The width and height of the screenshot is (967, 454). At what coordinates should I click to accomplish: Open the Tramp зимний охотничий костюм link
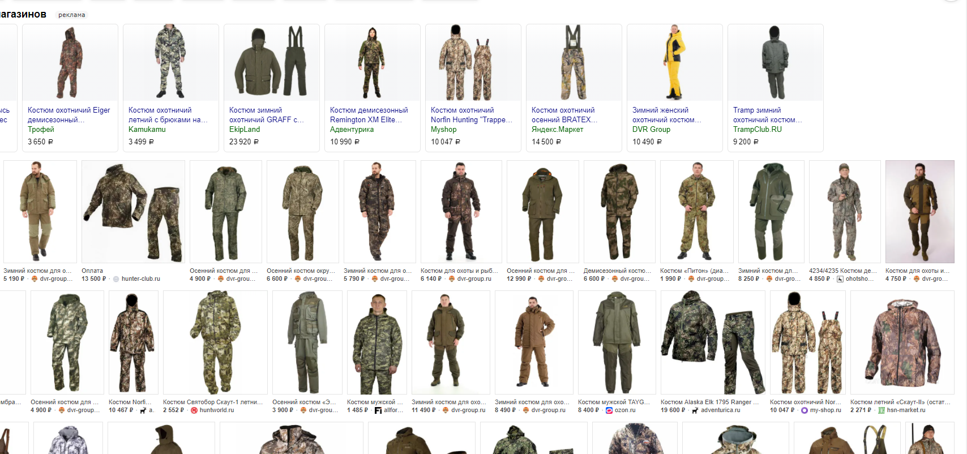tap(768, 115)
